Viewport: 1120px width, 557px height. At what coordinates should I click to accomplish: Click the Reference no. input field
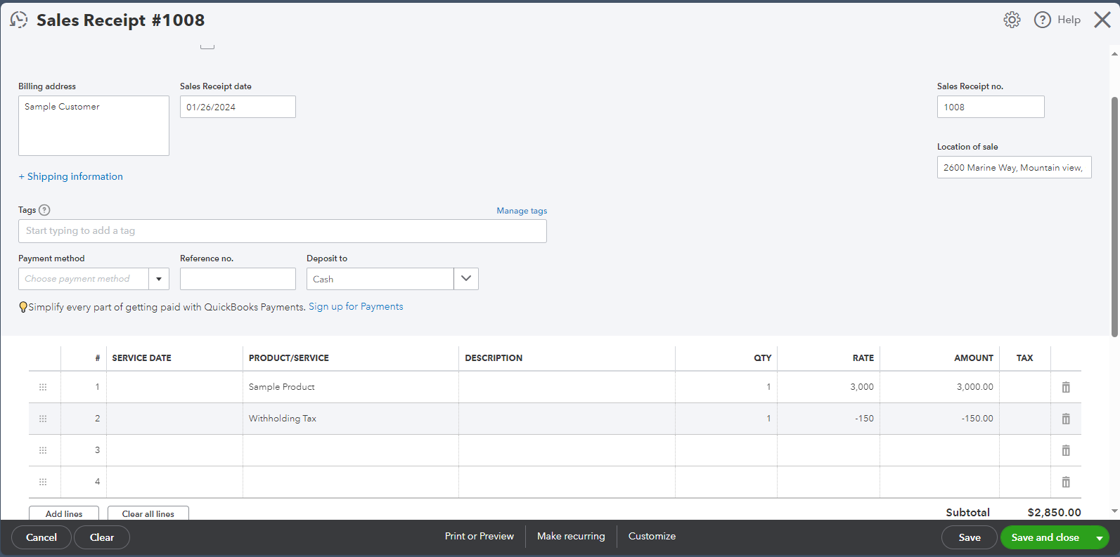(238, 279)
